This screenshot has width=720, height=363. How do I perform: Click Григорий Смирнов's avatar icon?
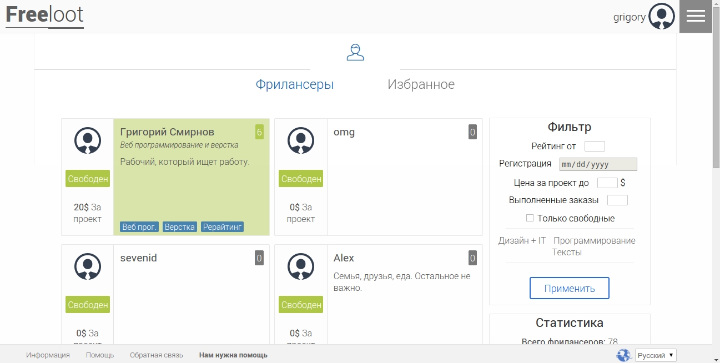pyautogui.click(x=88, y=140)
